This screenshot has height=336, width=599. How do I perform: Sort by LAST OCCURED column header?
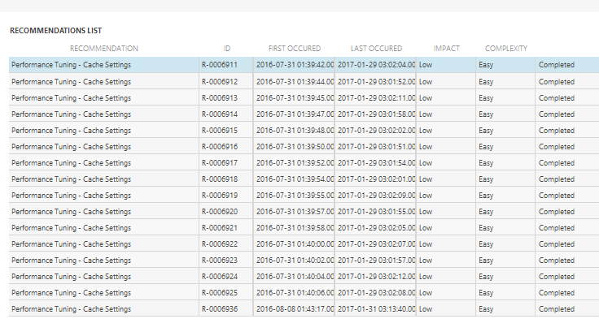point(376,49)
